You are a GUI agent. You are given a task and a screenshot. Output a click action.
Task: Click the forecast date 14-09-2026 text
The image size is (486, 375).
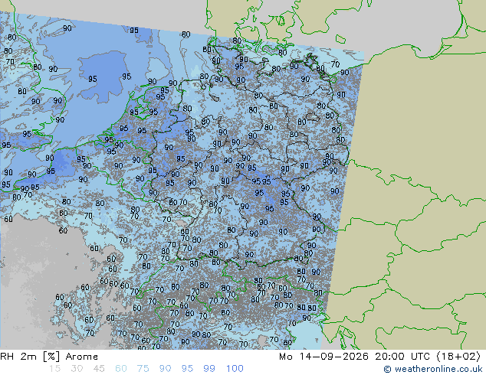333,357
